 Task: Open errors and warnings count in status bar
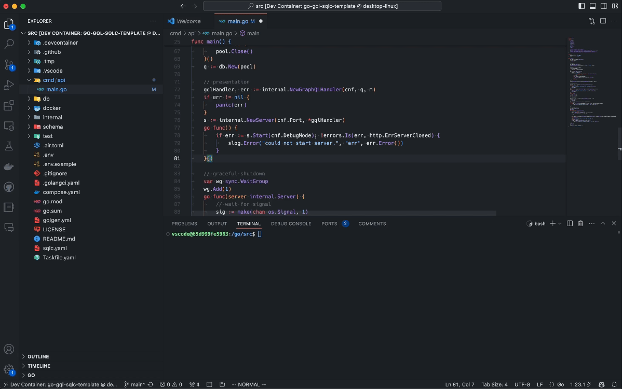click(x=171, y=384)
